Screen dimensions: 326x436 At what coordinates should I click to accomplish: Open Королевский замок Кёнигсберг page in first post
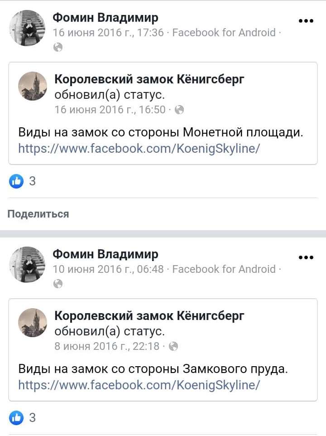tap(149, 79)
